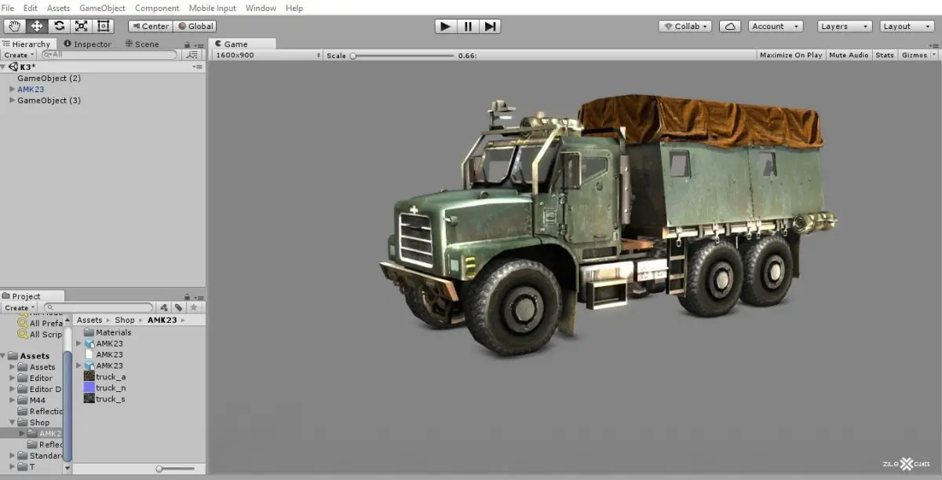Select the Move tool
Screen dimensions: 942x480
tap(37, 26)
